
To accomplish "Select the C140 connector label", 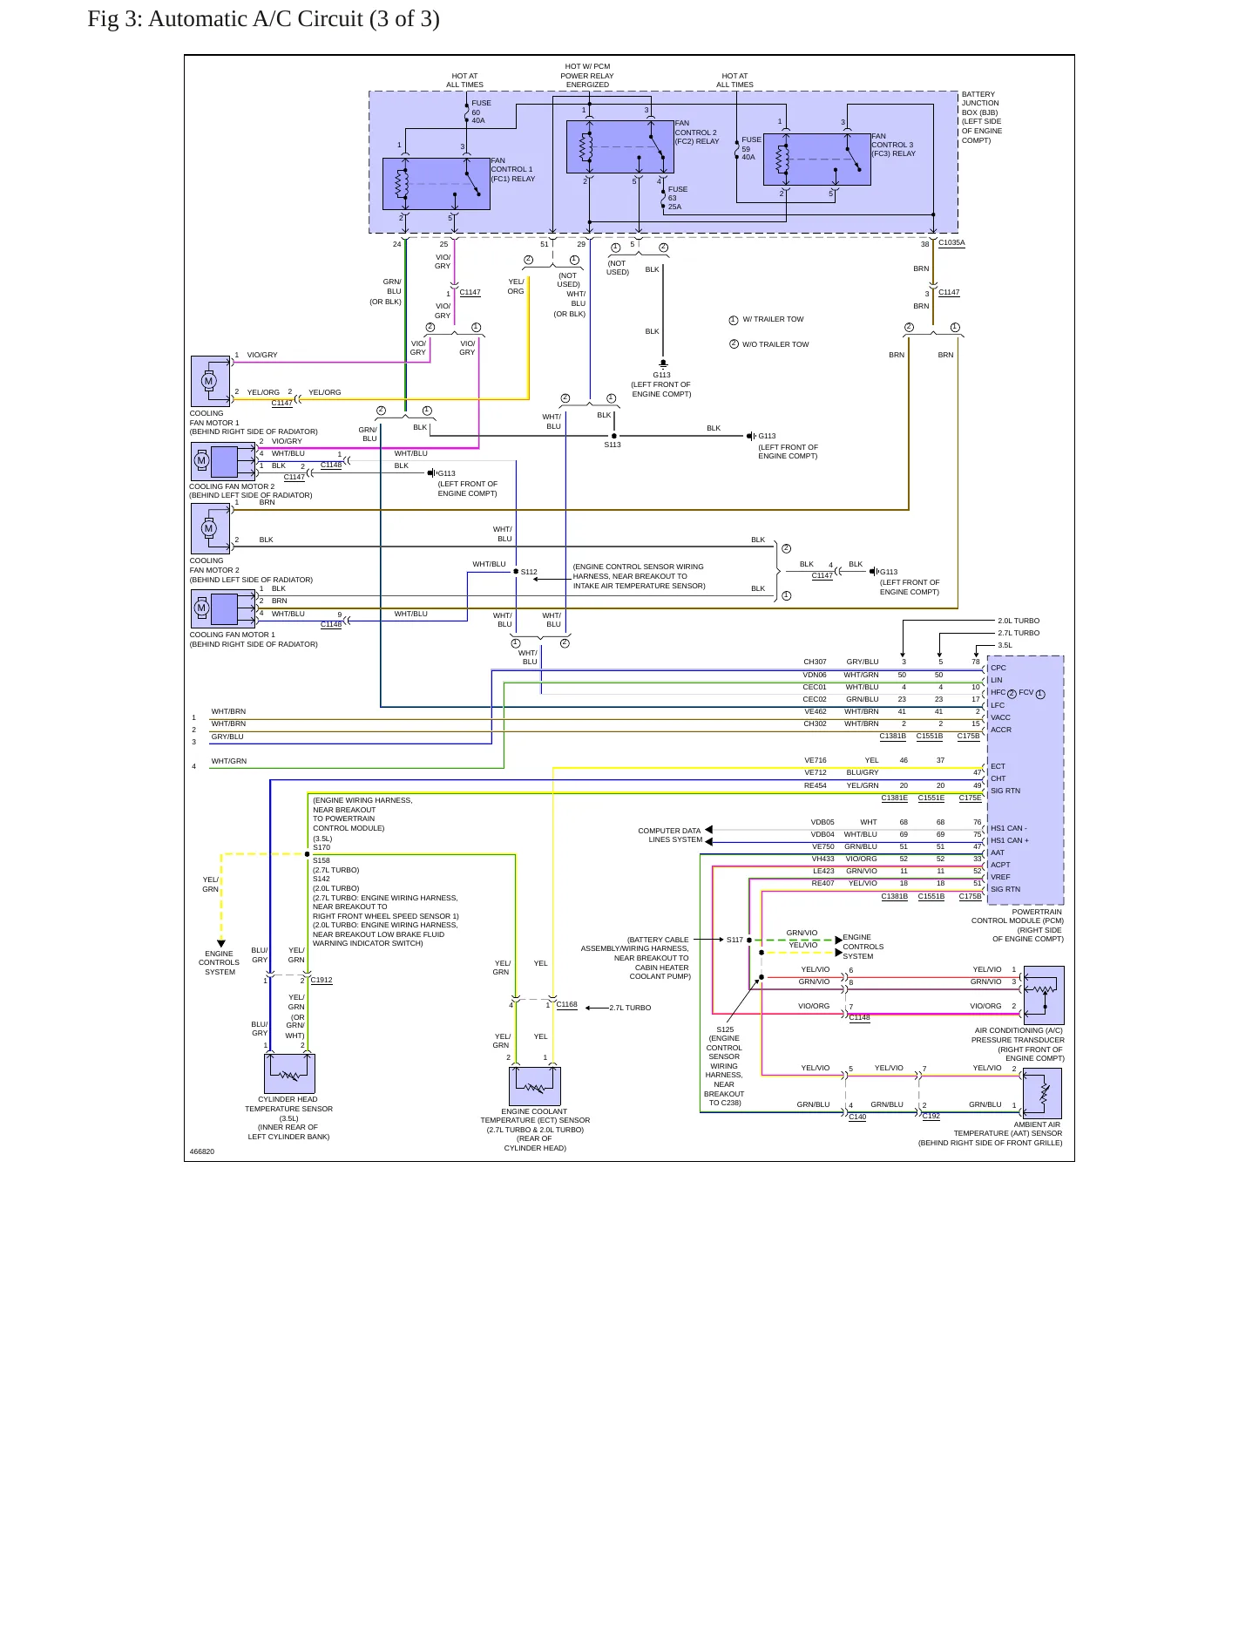I will click(x=857, y=1117).
